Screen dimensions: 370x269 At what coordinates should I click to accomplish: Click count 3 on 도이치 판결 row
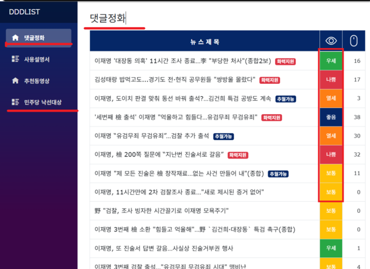[359, 99]
